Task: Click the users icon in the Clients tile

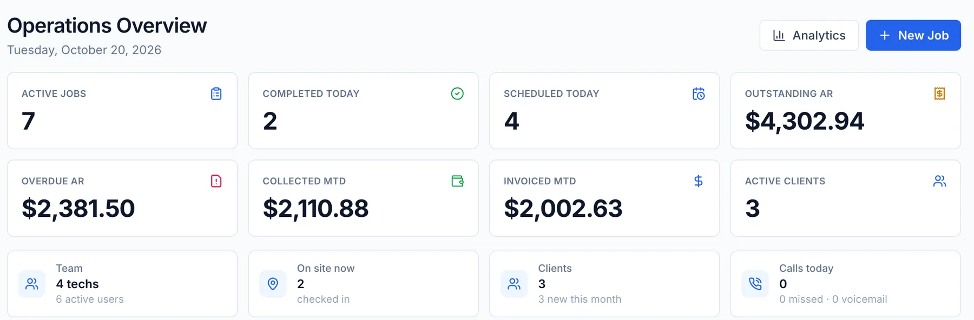Action: (x=514, y=284)
